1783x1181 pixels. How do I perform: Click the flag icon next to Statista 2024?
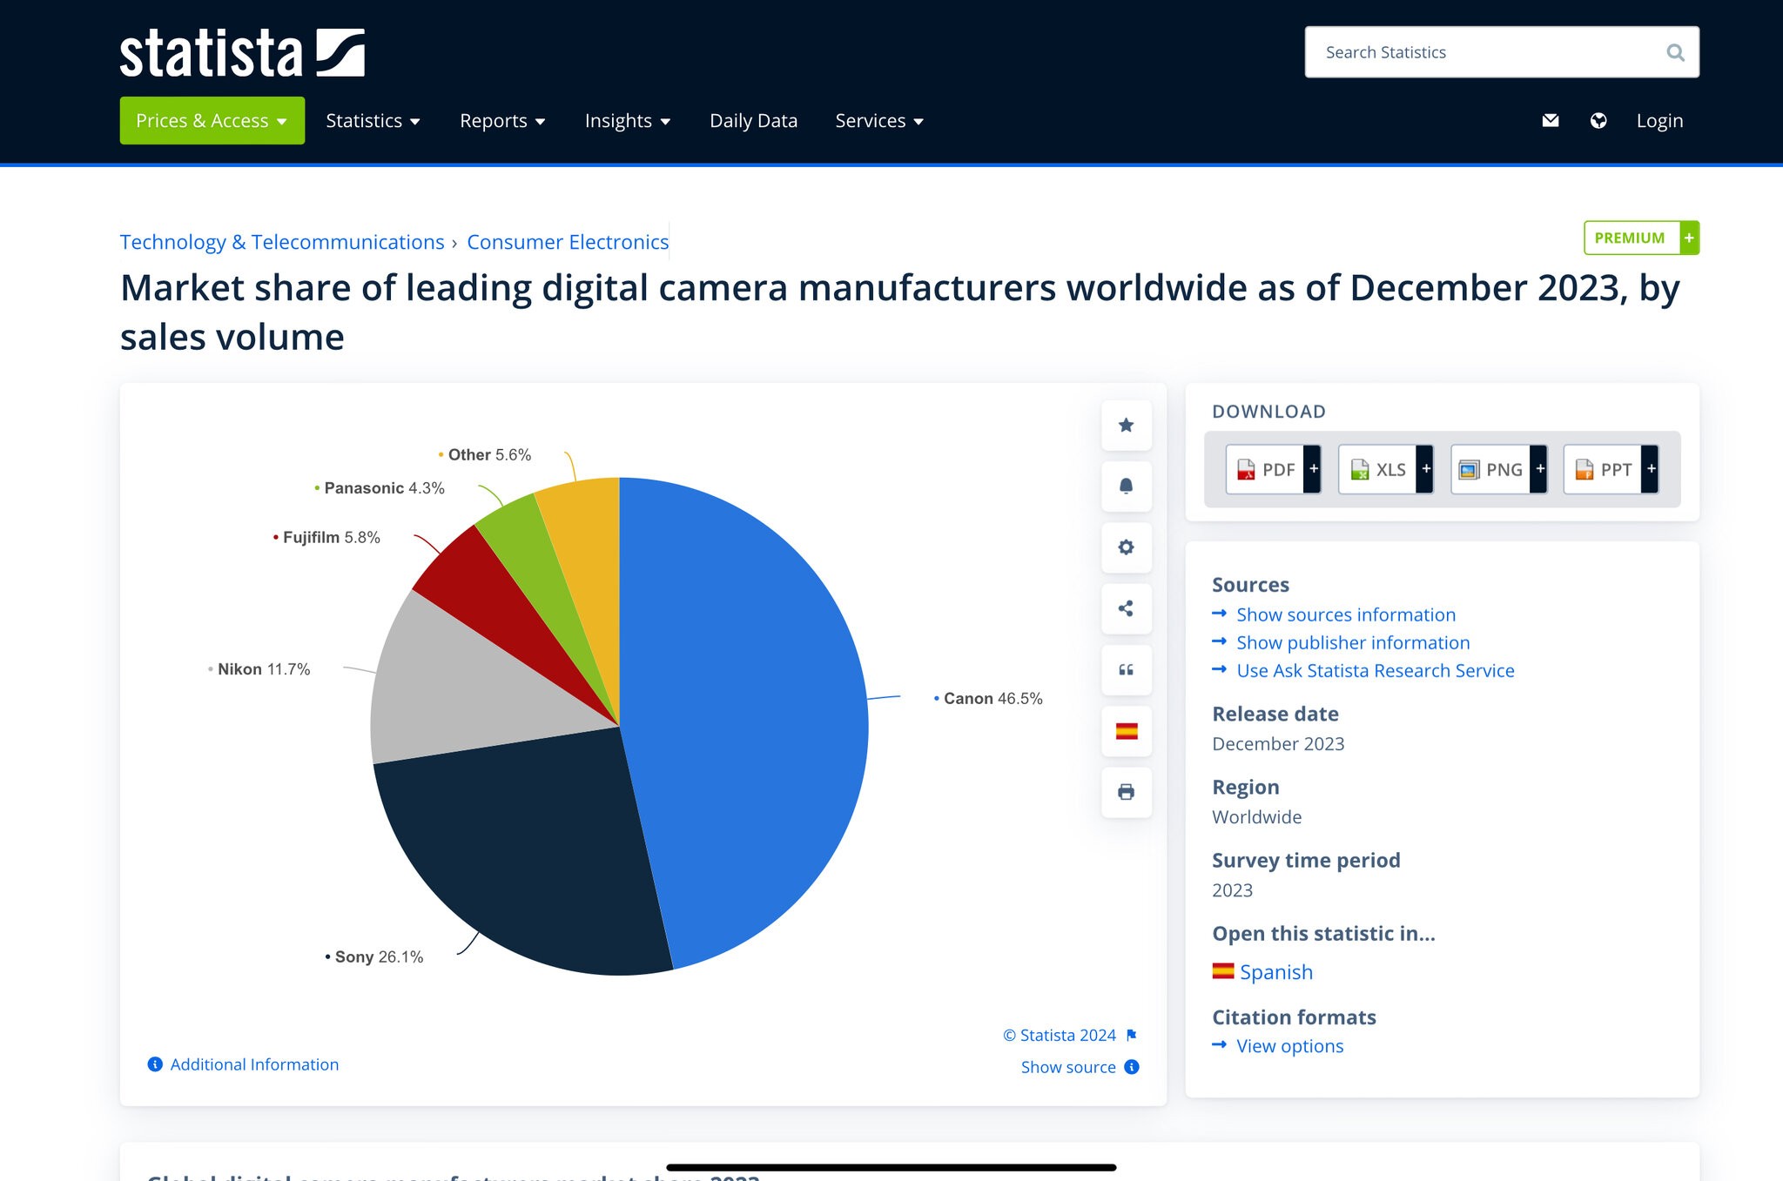click(x=1132, y=1035)
